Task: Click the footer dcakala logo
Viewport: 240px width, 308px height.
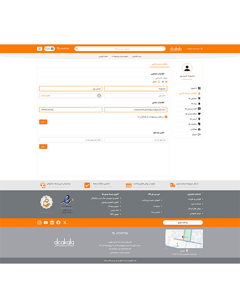Action: point(64,242)
